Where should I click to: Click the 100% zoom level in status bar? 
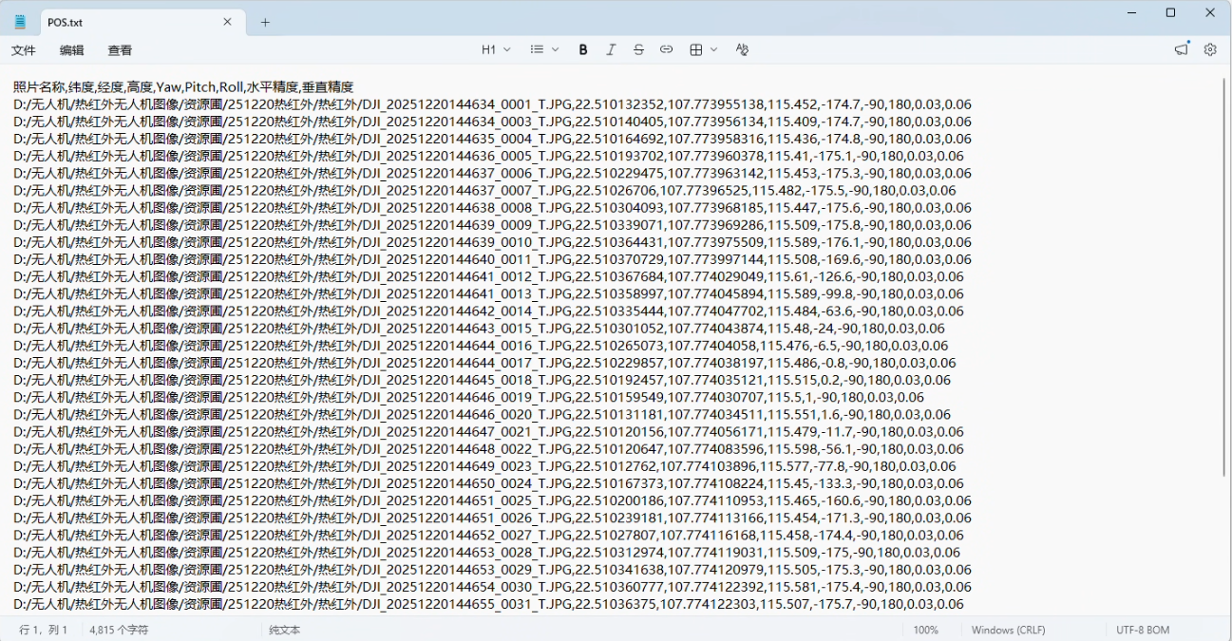click(925, 630)
